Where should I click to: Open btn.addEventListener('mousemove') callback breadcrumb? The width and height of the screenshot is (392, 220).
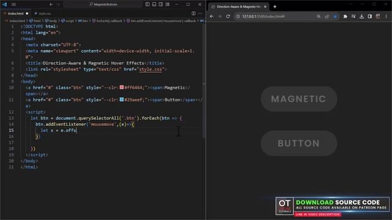point(161,21)
